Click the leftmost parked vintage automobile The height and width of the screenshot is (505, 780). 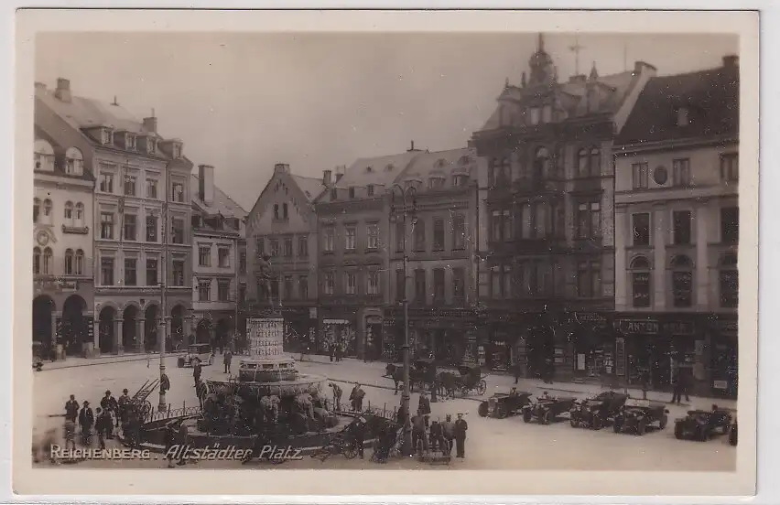click(x=504, y=403)
